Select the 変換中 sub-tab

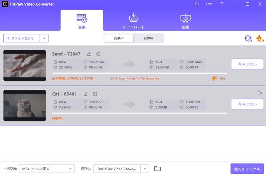(119, 38)
